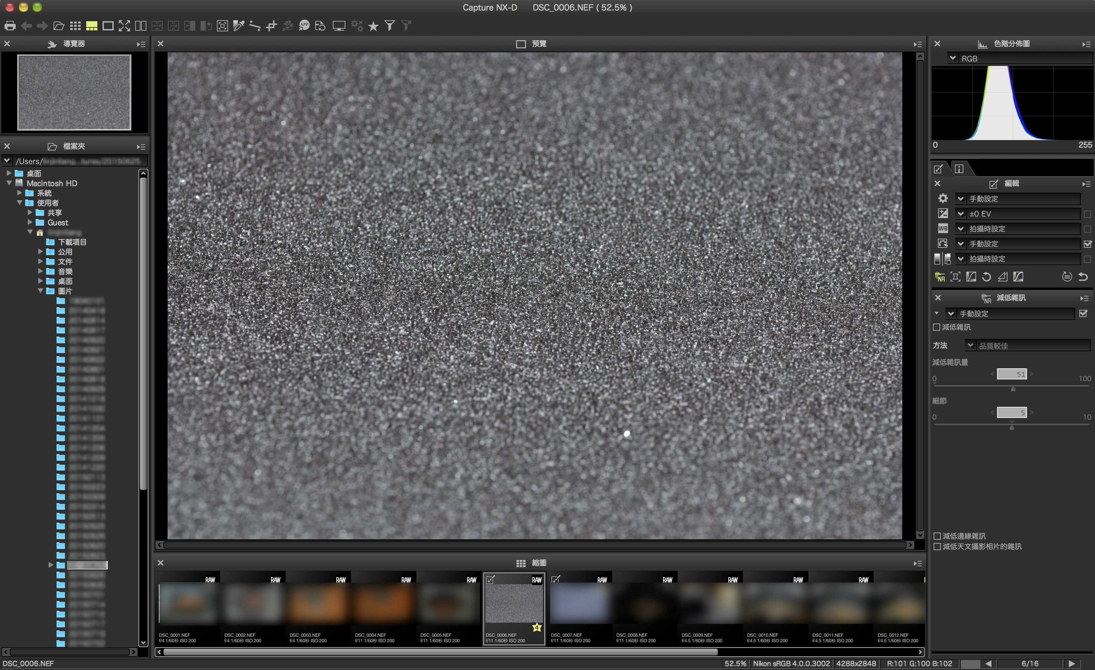Switch to the Edit tab (brush icon)

pyautogui.click(x=939, y=169)
